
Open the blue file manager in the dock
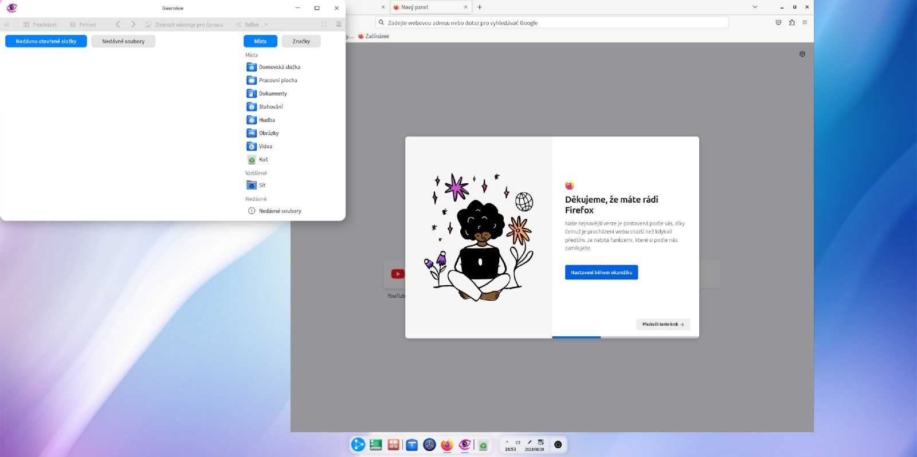412,444
